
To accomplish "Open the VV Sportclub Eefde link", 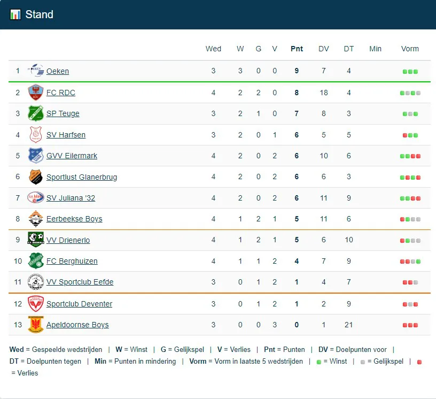I will click(80, 282).
